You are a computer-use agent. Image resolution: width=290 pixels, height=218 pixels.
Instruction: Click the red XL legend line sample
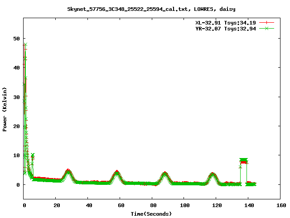[x=266, y=23]
